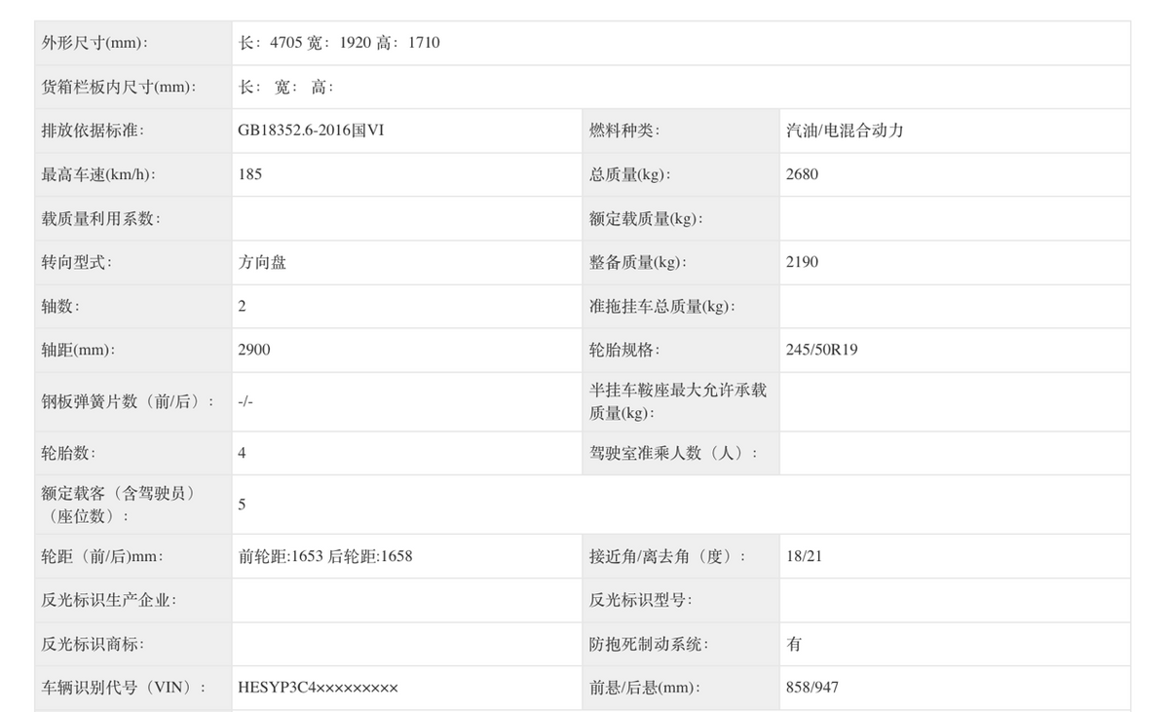The height and width of the screenshot is (712, 1169).
Task: Click the empty cargo box value 长： 宽： 高：
Action: coord(286,87)
